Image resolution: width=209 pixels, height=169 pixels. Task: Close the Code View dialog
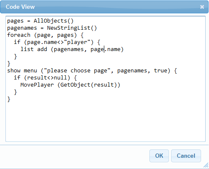202,7
